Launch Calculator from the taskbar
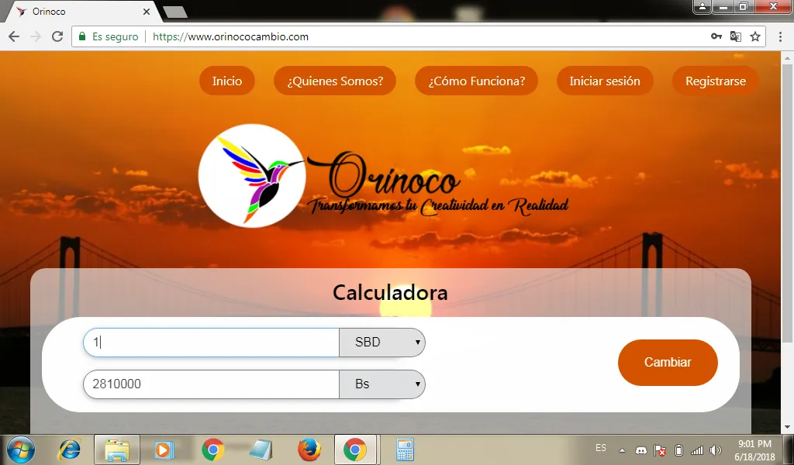Viewport: 794px width, 465px height. (x=405, y=449)
